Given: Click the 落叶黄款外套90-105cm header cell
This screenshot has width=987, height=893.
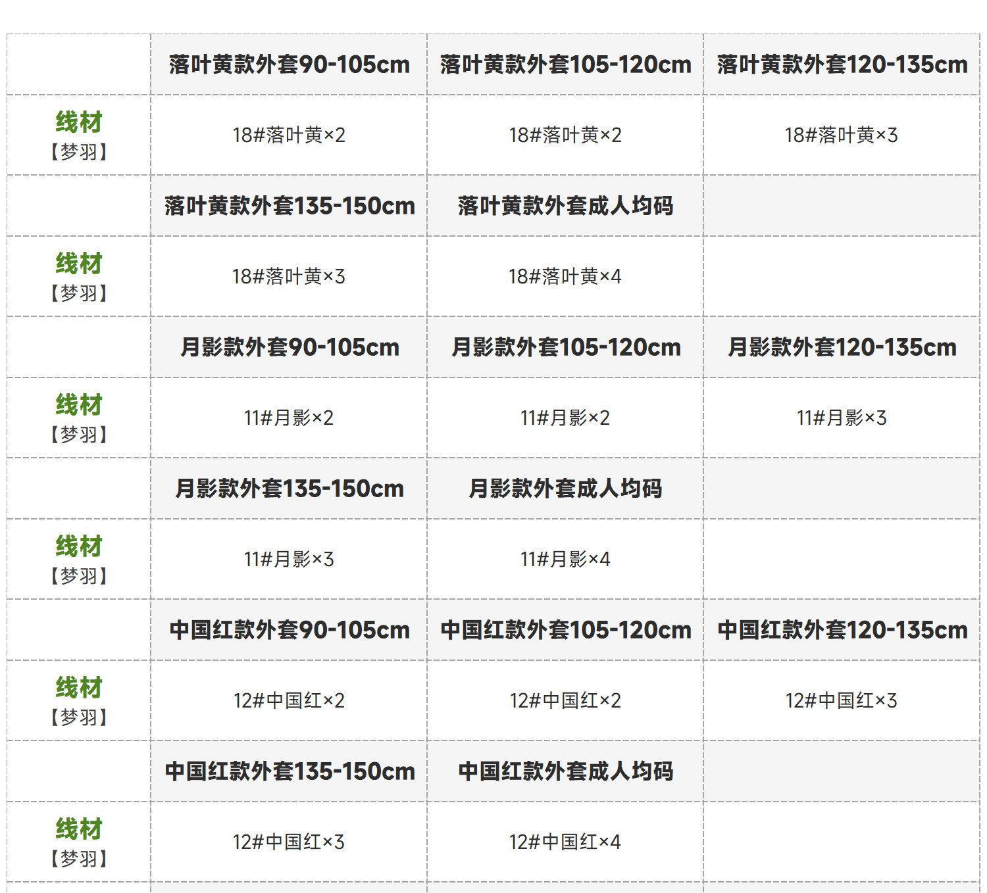Looking at the screenshot, I should click(x=289, y=64).
